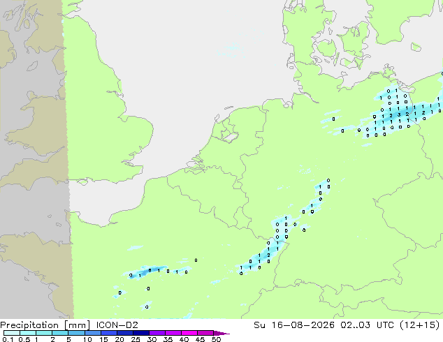
Task: Select the 2–5 mm legend color swatch
Action: click(x=60, y=333)
